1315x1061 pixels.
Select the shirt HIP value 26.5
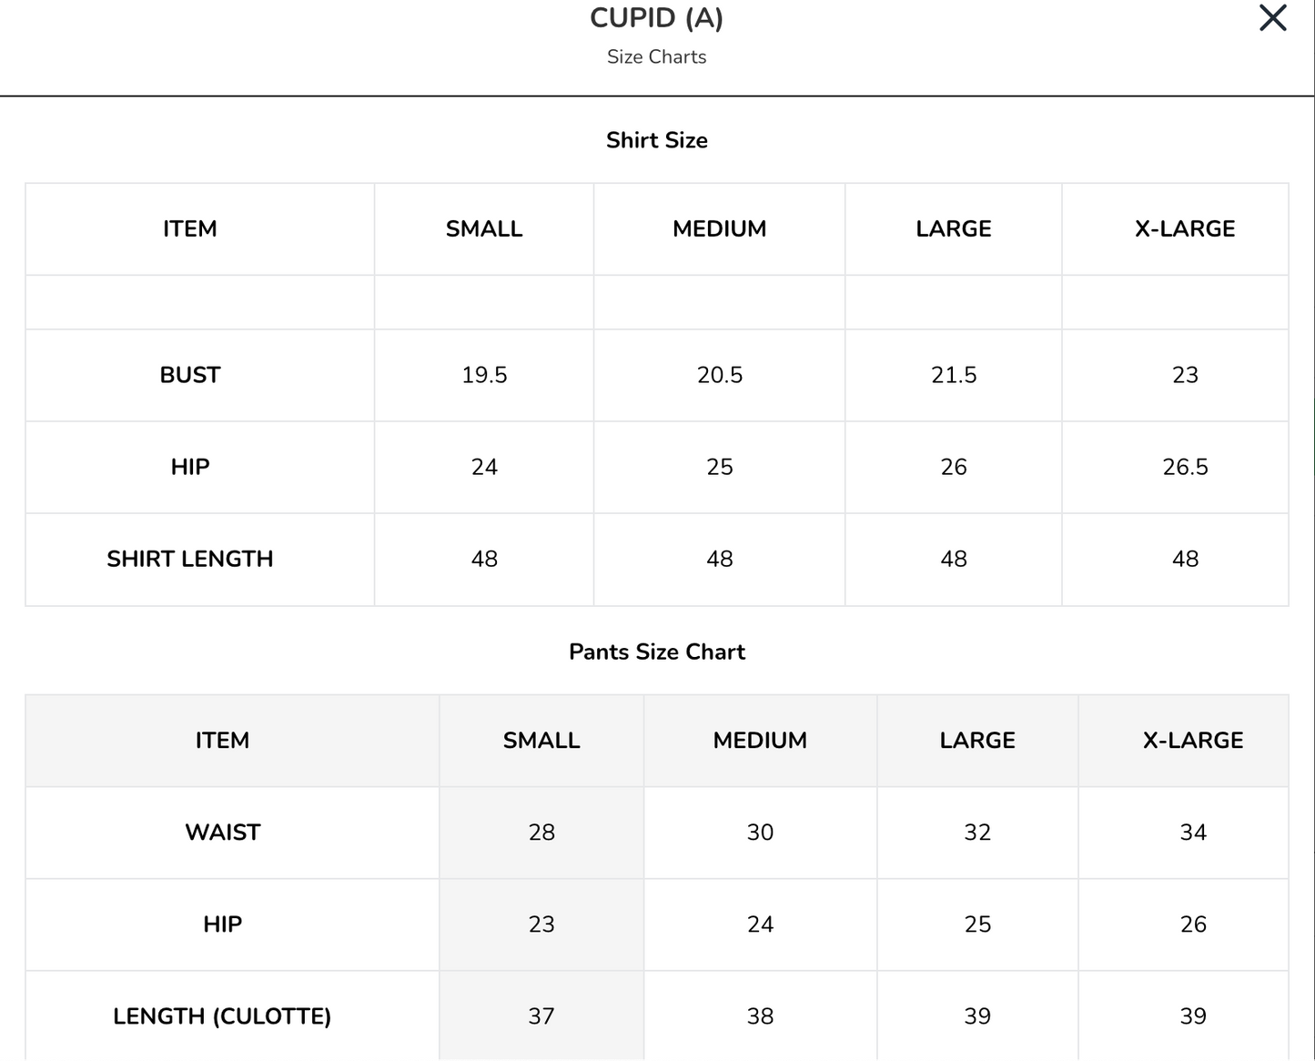coord(1185,467)
